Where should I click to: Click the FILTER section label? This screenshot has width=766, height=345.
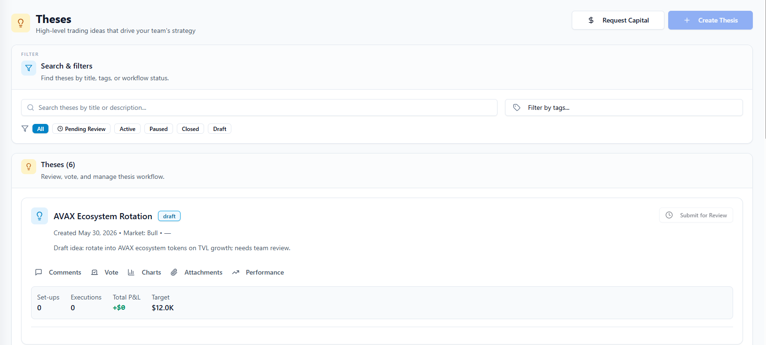(30, 54)
